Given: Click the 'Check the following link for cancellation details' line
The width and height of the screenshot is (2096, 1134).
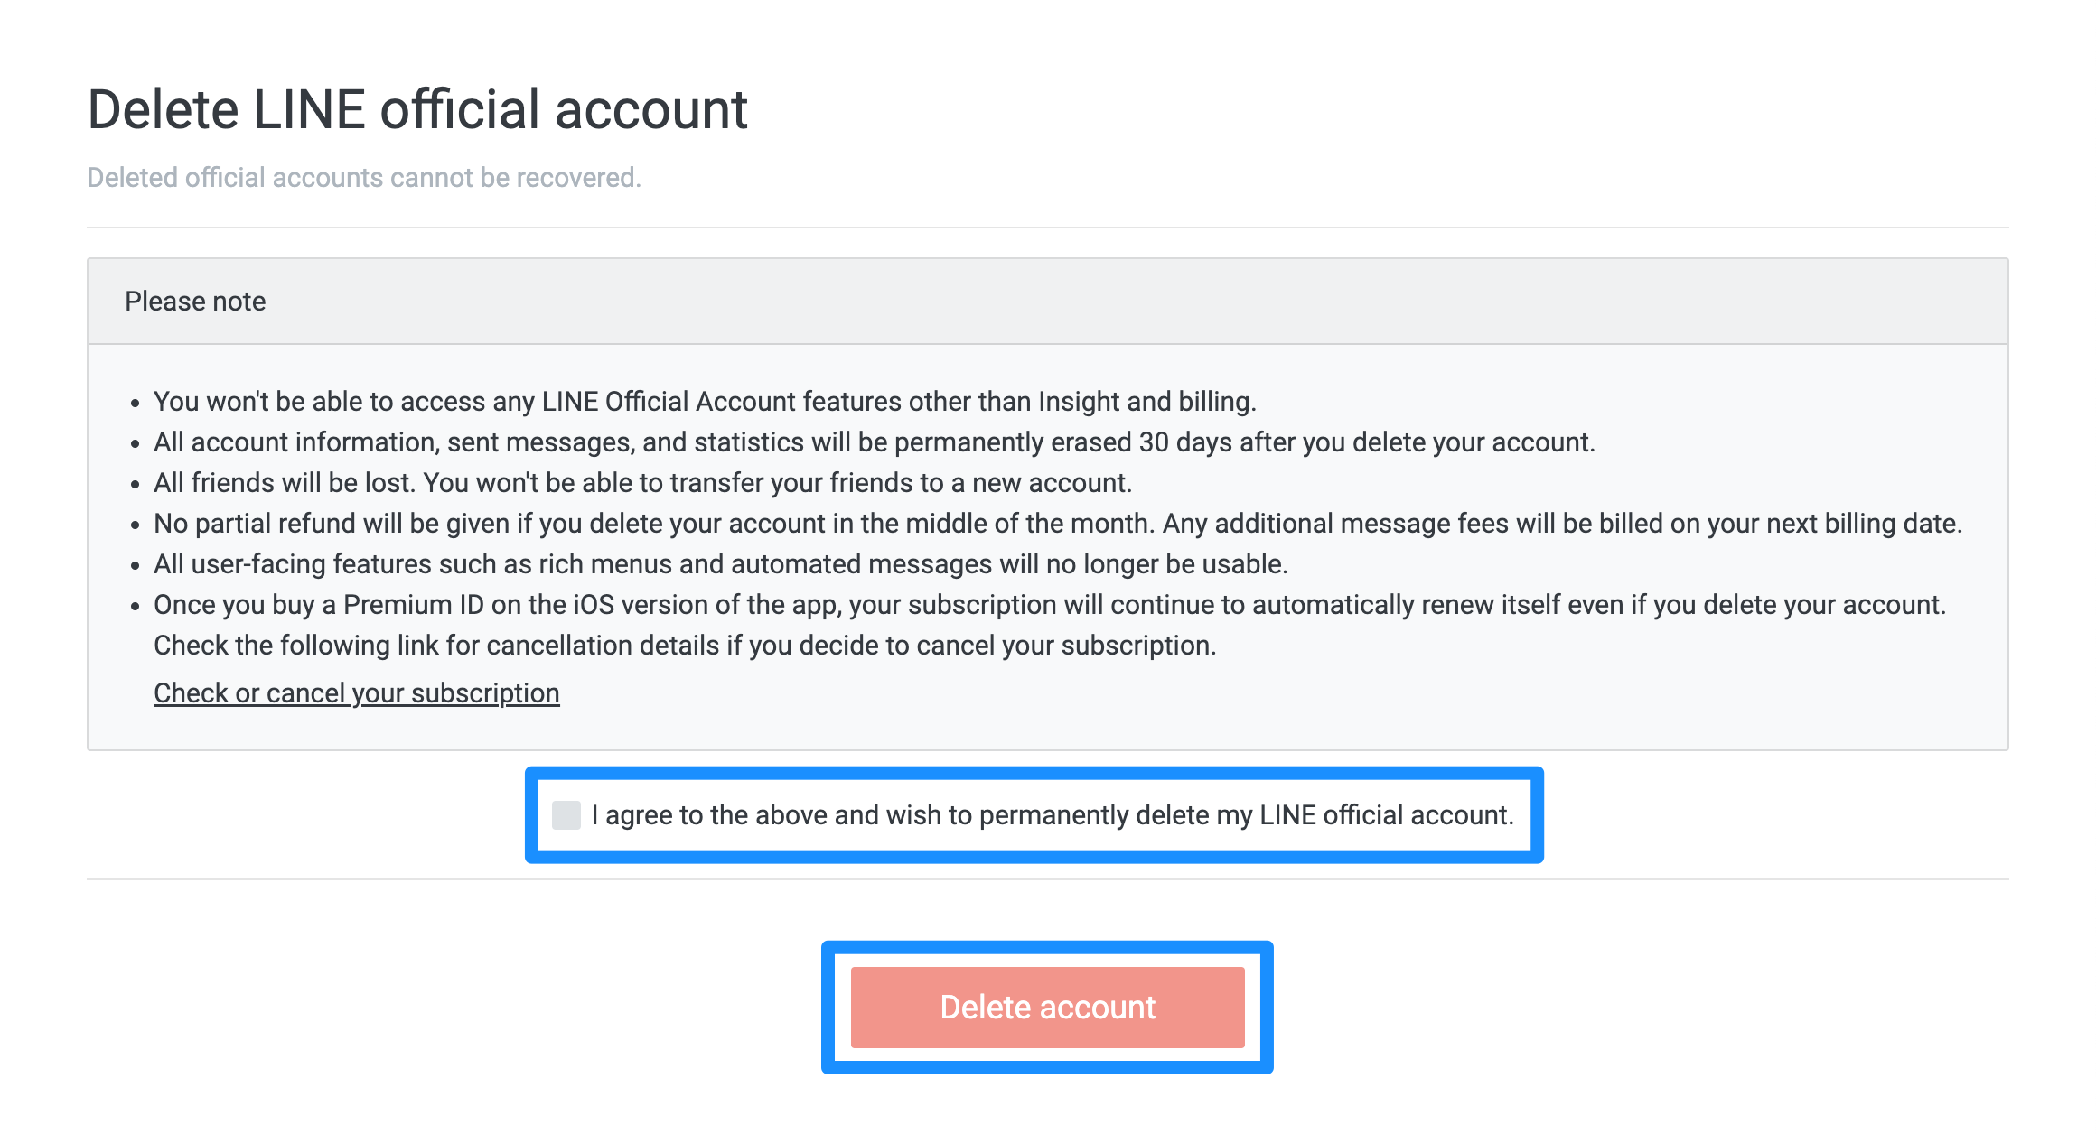Looking at the screenshot, I should (685, 645).
